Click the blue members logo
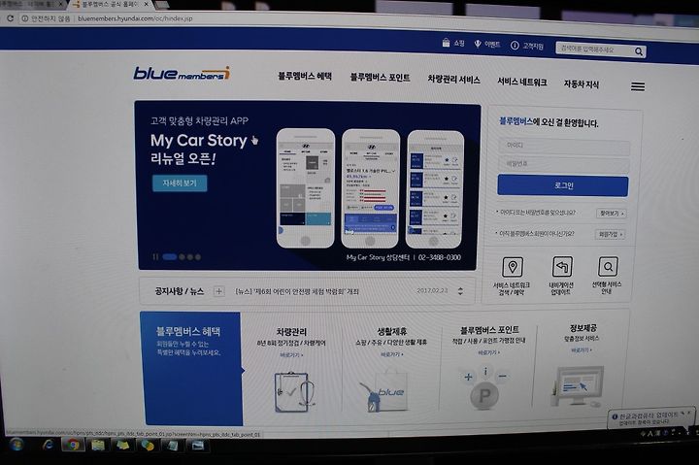The image size is (699, 465). coord(182,73)
